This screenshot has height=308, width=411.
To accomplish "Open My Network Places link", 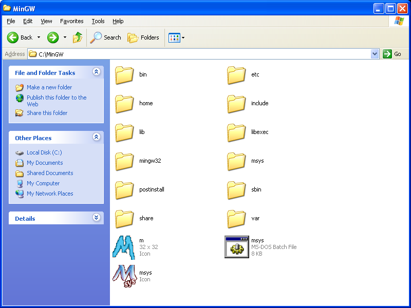I will [x=50, y=194].
